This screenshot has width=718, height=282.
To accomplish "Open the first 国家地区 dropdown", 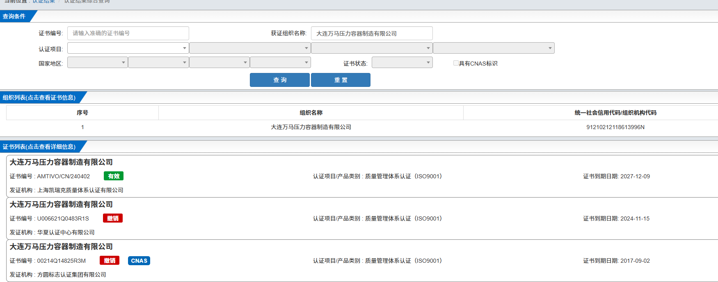I will click(98, 62).
